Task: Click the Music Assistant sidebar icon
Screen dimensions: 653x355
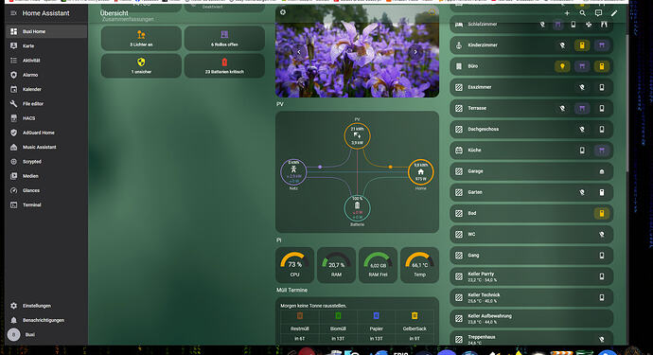Action: click(14, 147)
